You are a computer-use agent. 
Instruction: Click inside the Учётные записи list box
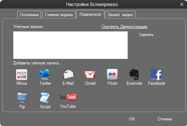pos(70,45)
